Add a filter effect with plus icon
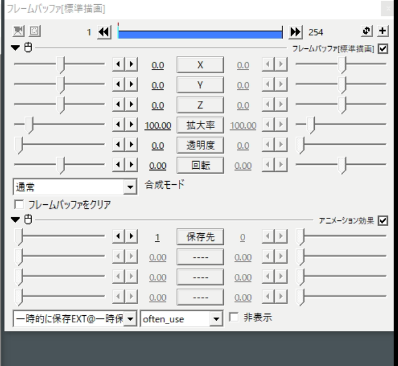Image resolution: width=398 pixels, height=366 pixels. coord(383,31)
